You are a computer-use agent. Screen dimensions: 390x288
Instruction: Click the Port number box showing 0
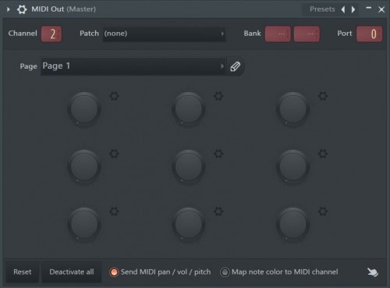tap(369, 34)
